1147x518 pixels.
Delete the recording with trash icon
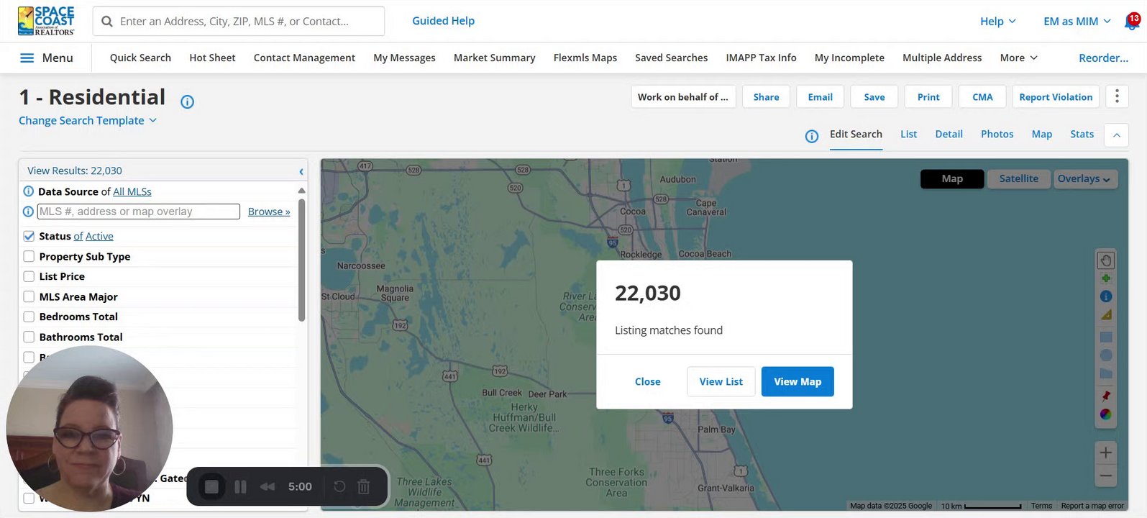364,487
